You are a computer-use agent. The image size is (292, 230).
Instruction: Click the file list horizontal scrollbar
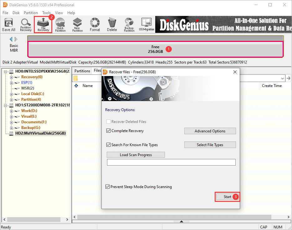tap(174, 217)
